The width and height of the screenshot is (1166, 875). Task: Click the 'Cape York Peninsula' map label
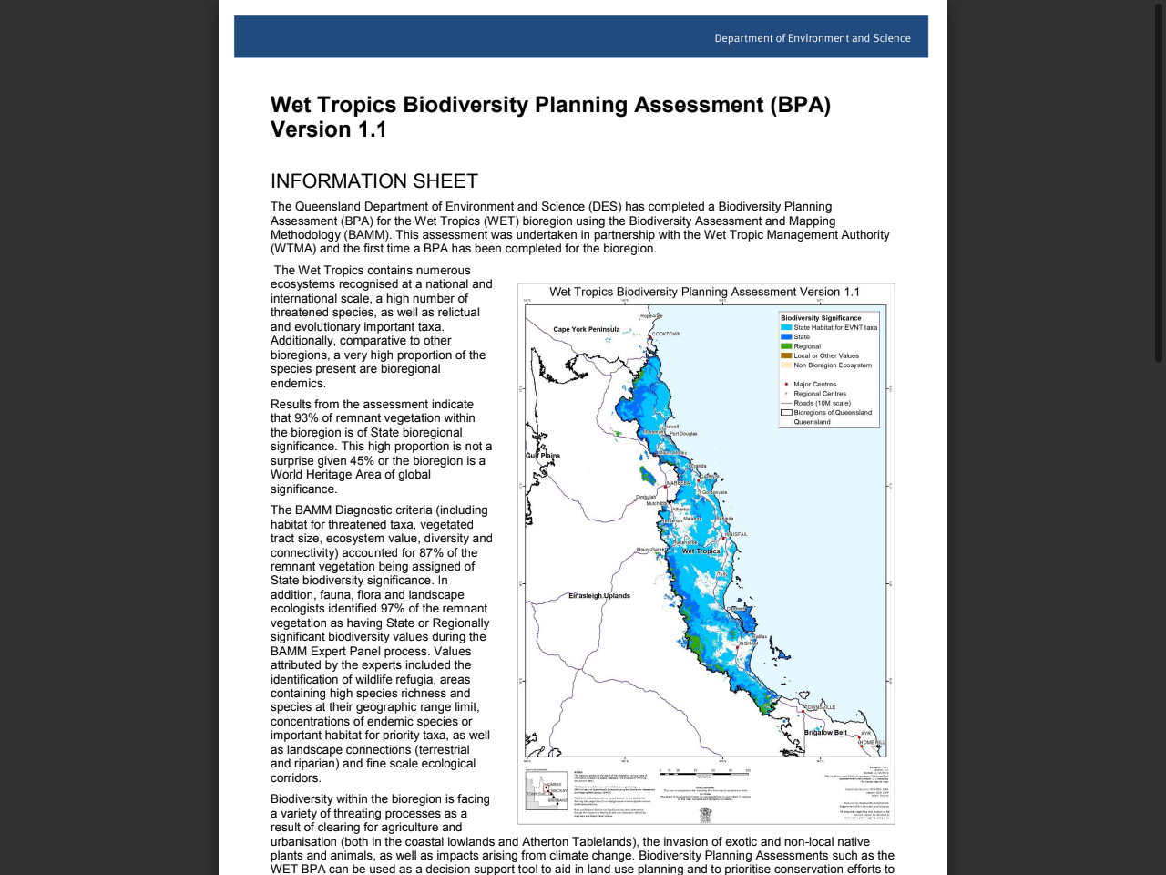pyautogui.click(x=587, y=329)
